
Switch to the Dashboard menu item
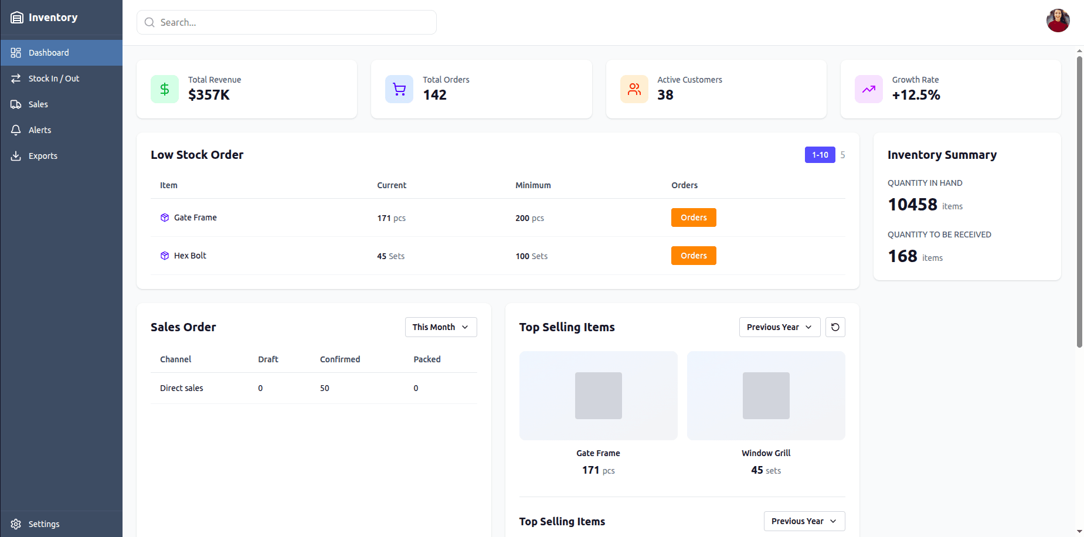(48, 52)
